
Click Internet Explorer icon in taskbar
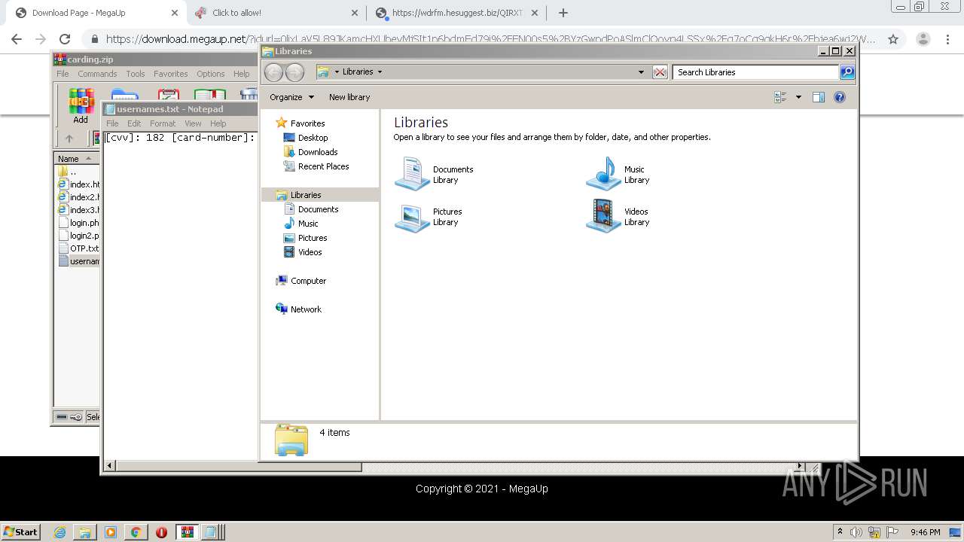(x=59, y=532)
